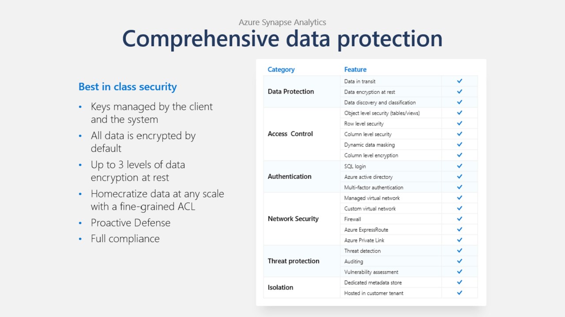Image resolution: width=565 pixels, height=317 pixels.
Task: Select the Network Security category cell
Action: (x=293, y=219)
